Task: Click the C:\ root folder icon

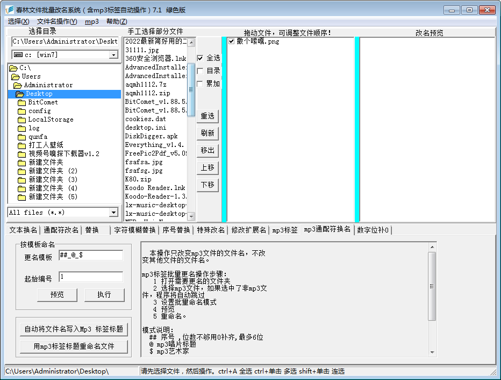Action: tap(13, 68)
